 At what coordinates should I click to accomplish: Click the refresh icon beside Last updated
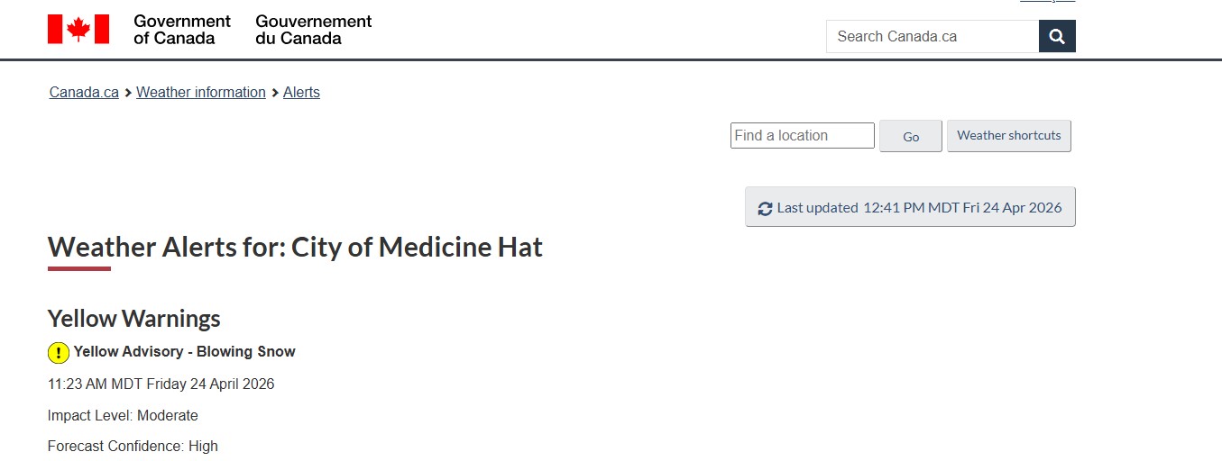(x=765, y=208)
